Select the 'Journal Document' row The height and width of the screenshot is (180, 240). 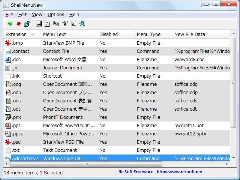click(117, 68)
